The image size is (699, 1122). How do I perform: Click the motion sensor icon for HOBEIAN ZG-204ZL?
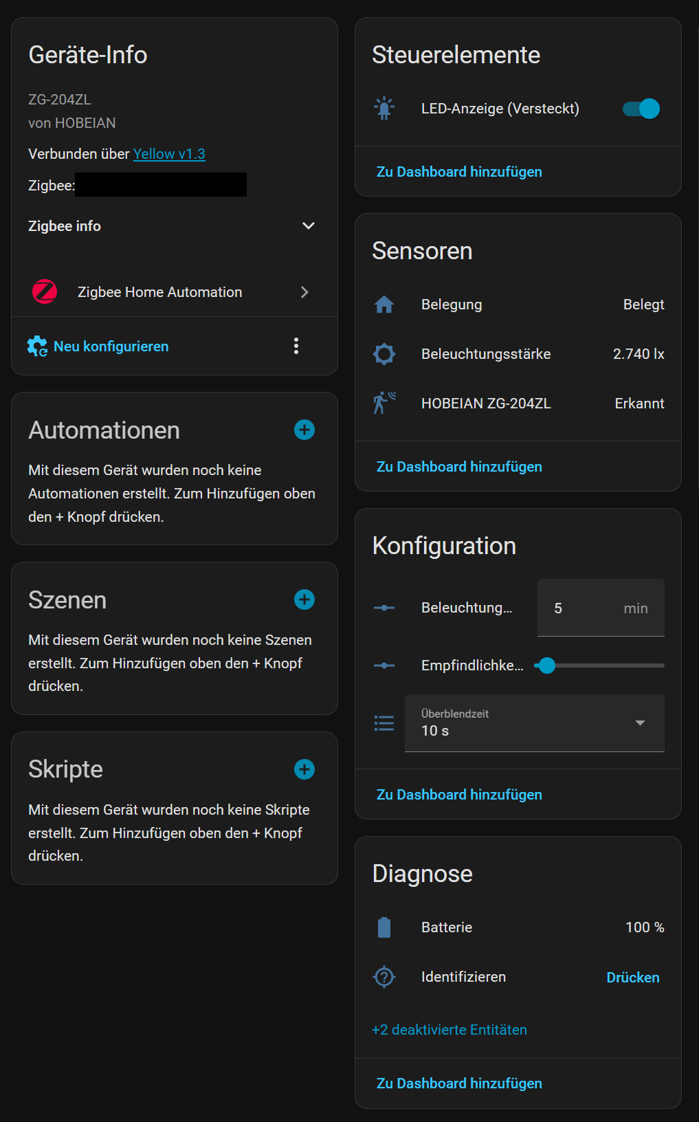click(384, 403)
